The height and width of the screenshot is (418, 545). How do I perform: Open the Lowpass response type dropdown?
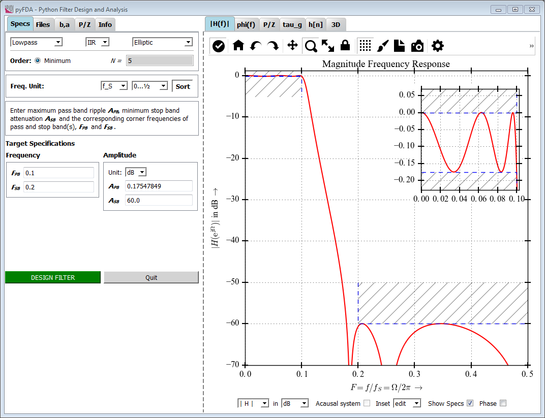(x=36, y=42)
